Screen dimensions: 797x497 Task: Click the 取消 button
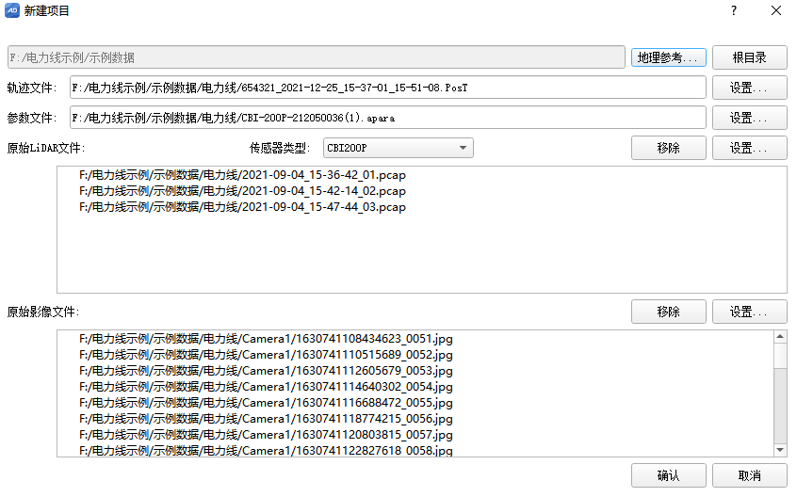coord(749,475)
